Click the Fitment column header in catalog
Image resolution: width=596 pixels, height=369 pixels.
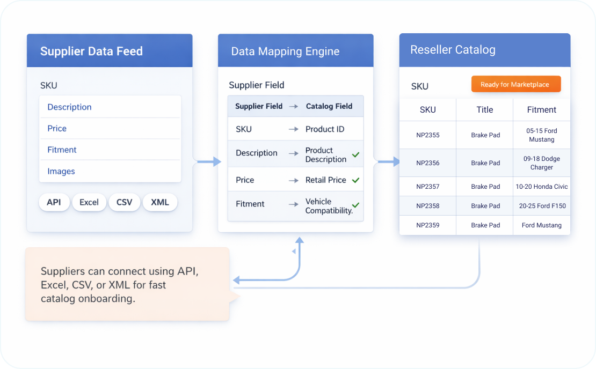(x=541, y=110)
